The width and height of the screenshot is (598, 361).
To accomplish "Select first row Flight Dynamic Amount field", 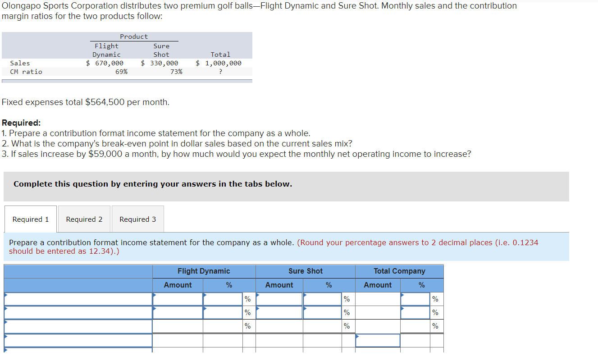I will [178, 299].
